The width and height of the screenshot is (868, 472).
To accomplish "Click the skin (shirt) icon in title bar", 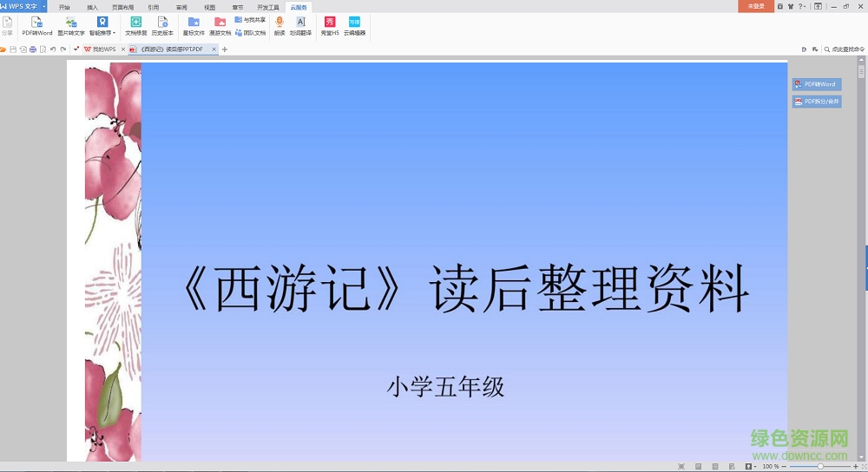I will click(x=790, y=7).
